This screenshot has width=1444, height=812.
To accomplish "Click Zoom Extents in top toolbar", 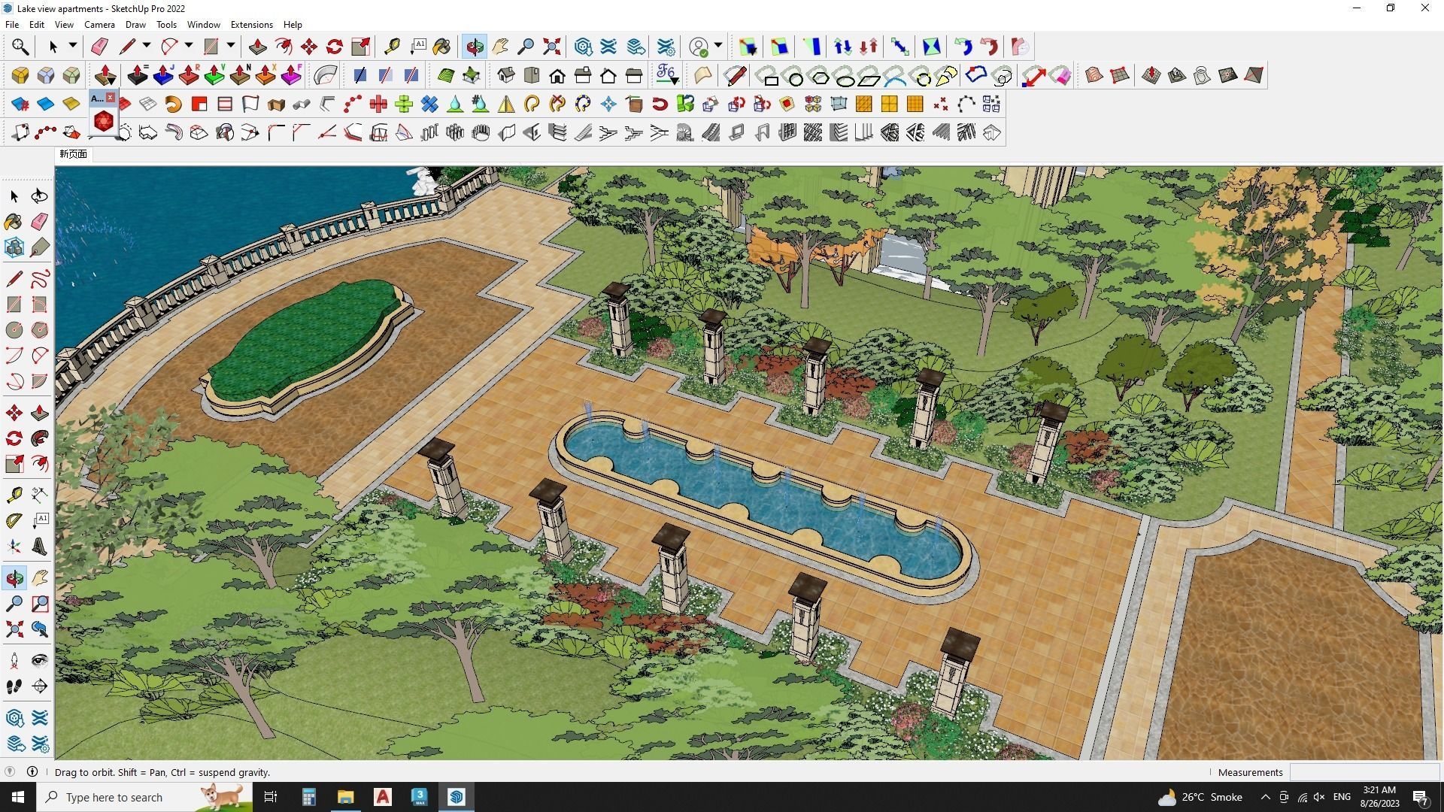I will tap(552, 47).
